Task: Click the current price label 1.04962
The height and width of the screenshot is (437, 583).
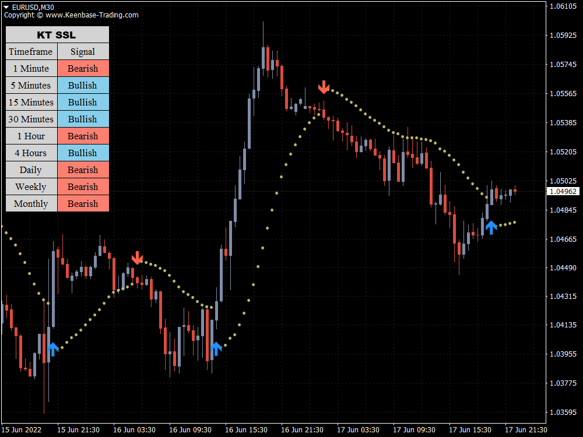Action: point(563,191)
